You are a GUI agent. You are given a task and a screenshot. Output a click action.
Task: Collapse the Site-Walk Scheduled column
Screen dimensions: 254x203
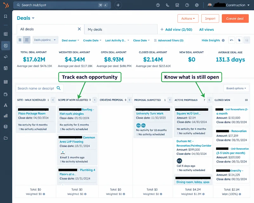(x=53, y=100)
